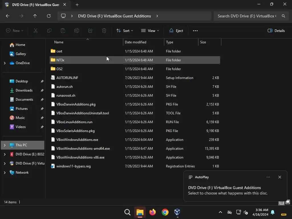Open the View dropdown menu
This screenshot has height=219, width=292.
[x=150, y=31]
